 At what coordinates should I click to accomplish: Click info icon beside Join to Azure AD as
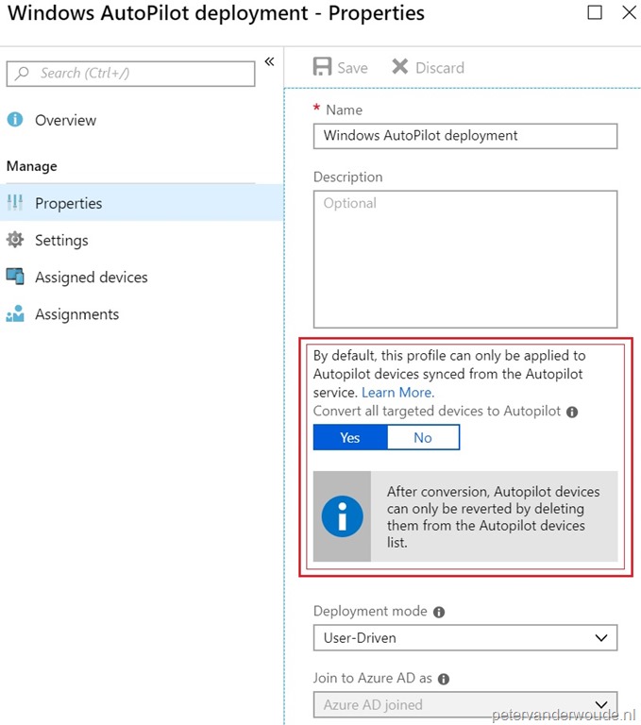point(444,679)
